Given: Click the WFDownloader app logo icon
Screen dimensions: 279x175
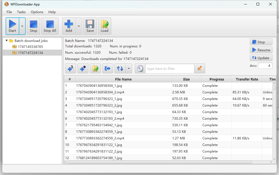Looking at the screenshot, I should pyautogui.click(x=7, y=4).
